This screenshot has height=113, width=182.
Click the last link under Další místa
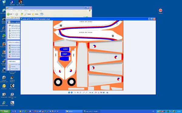coord(13,69)
